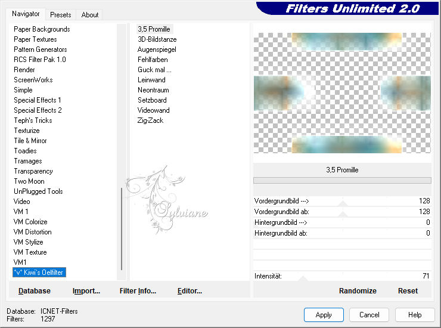This screenshot has height=328, width=441.
Task: Select the Toadies category
Action: pyautogui.click(x=25, y=151)
